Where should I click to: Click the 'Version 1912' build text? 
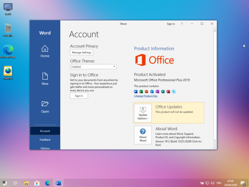(x=179, y=143)
